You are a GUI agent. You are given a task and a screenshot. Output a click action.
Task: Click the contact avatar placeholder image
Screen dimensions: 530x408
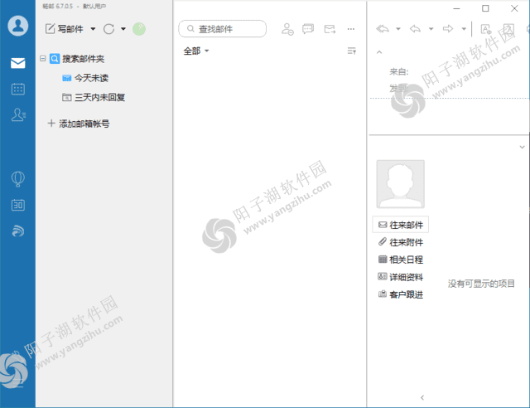point(401,184)
